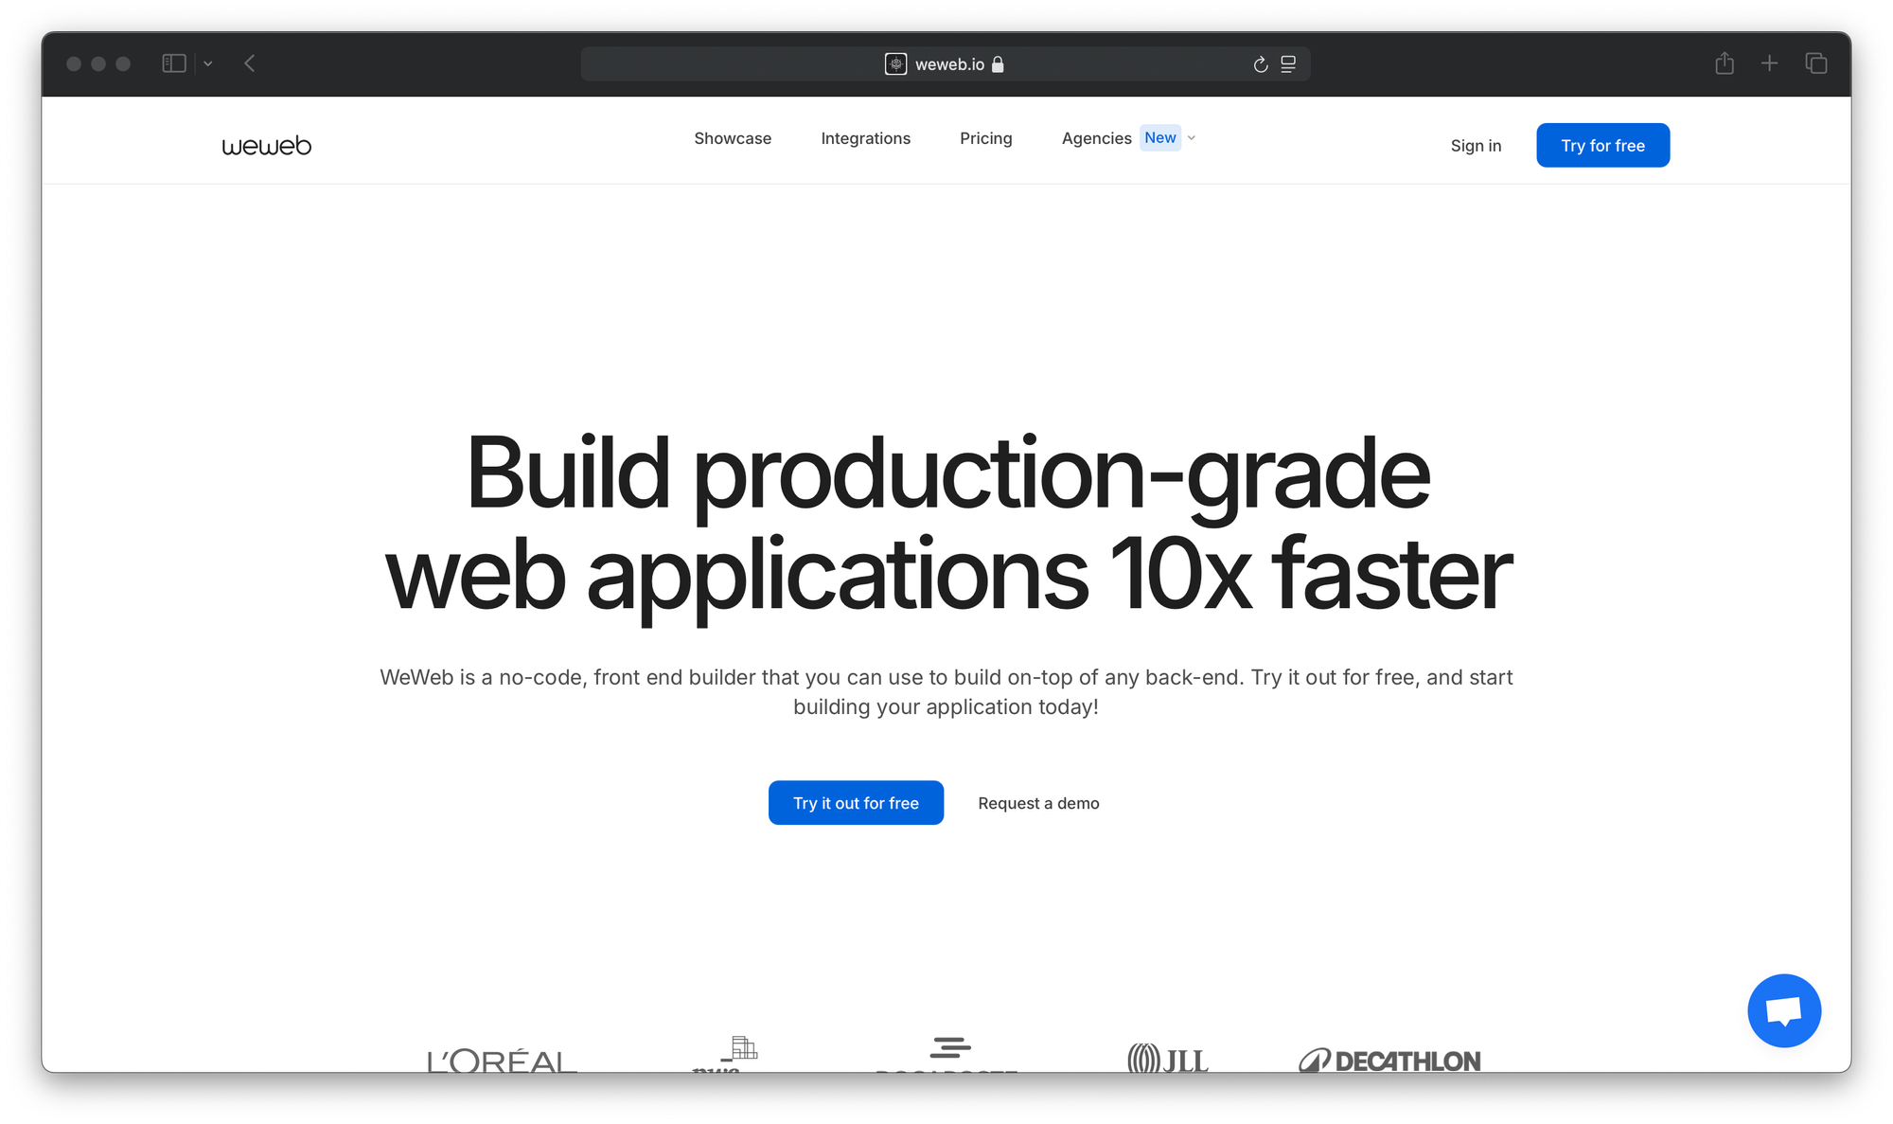Click the WeWeb no-code description paragraph
Viewport: 1893px width, 1124px height.
(946, 692)
